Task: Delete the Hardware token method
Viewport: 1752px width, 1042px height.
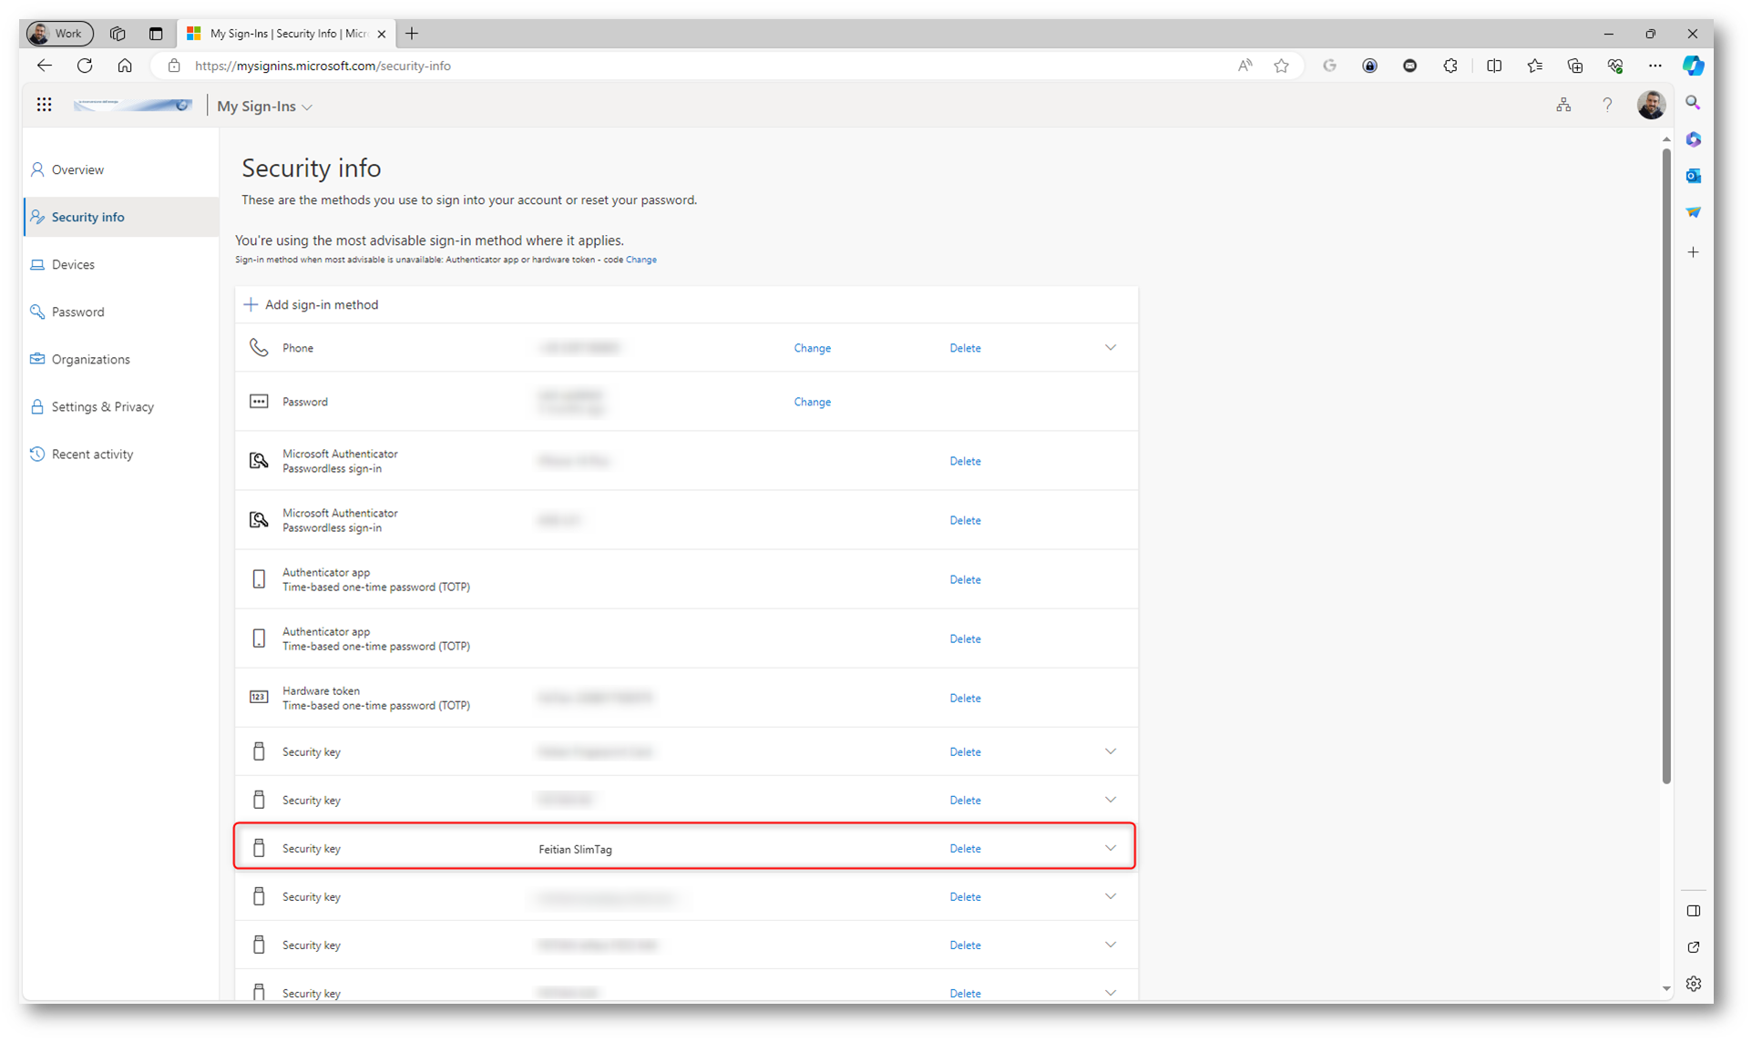Action: (965, 698)
